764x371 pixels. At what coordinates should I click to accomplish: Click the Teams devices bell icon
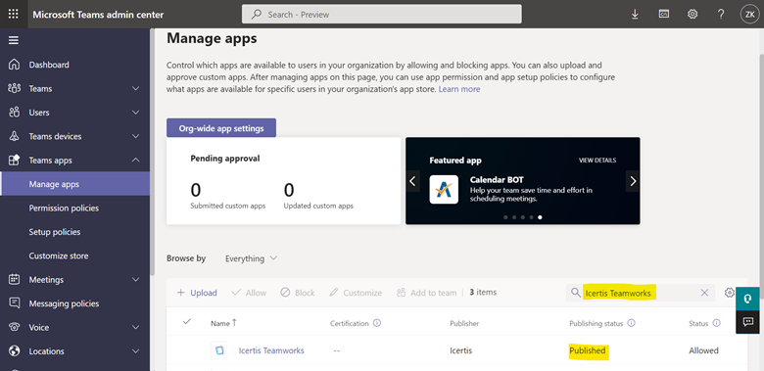15,136
